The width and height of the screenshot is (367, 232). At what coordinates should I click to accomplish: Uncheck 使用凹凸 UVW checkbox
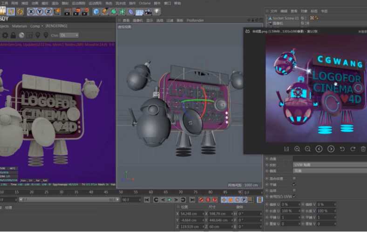(x=294, y=197)
